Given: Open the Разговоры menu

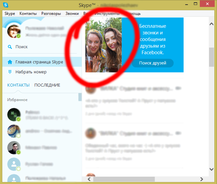Looking at the screenshot, I should [x=51, y=14].
